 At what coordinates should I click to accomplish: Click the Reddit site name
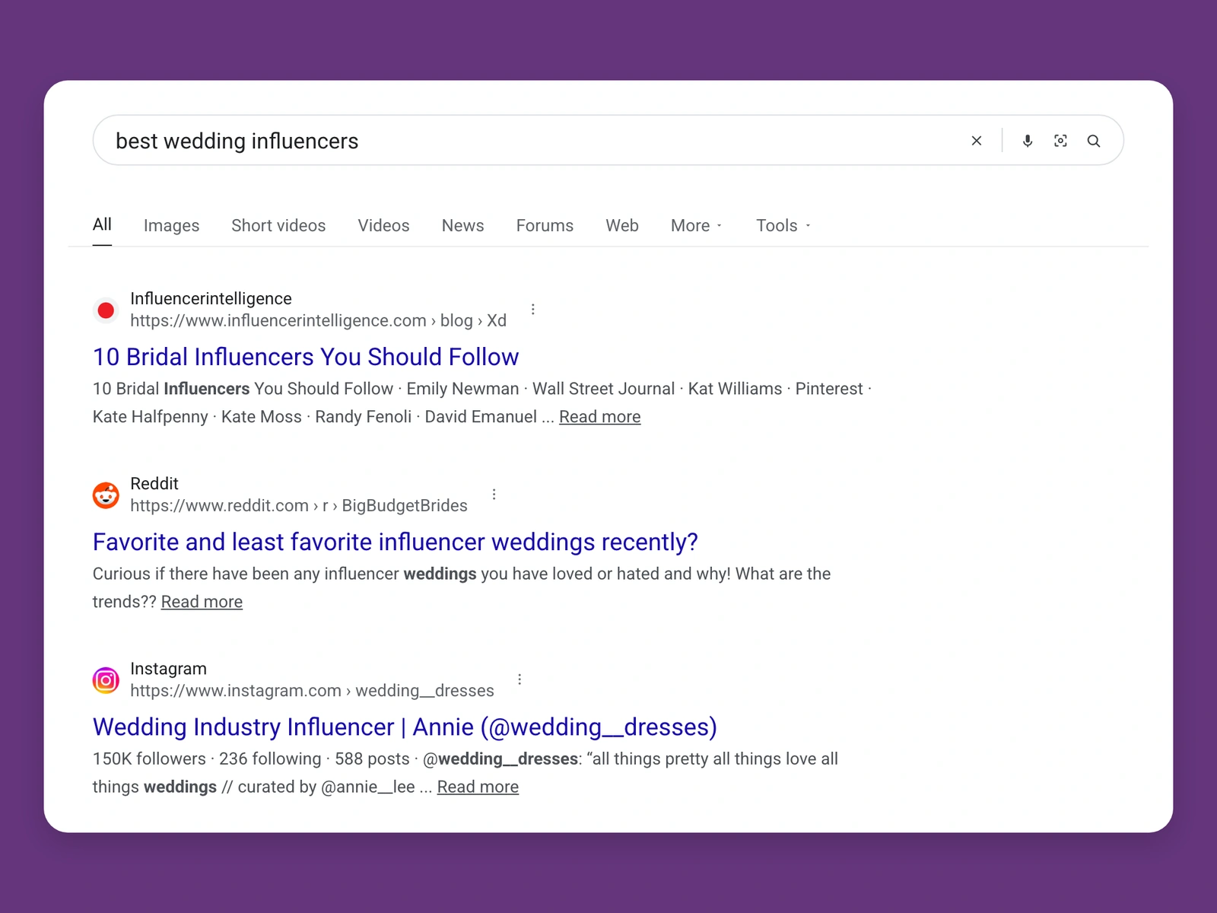(154, 483)
